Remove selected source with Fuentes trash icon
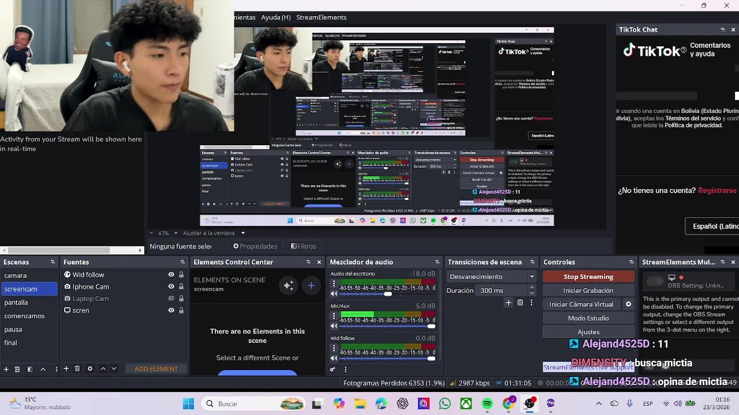Image resolution: width=739 pixels, height=415 pixels. [x=77, y=369]
